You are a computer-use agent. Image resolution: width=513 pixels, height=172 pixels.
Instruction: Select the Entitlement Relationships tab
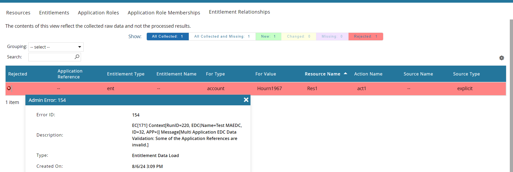point(239,12)
